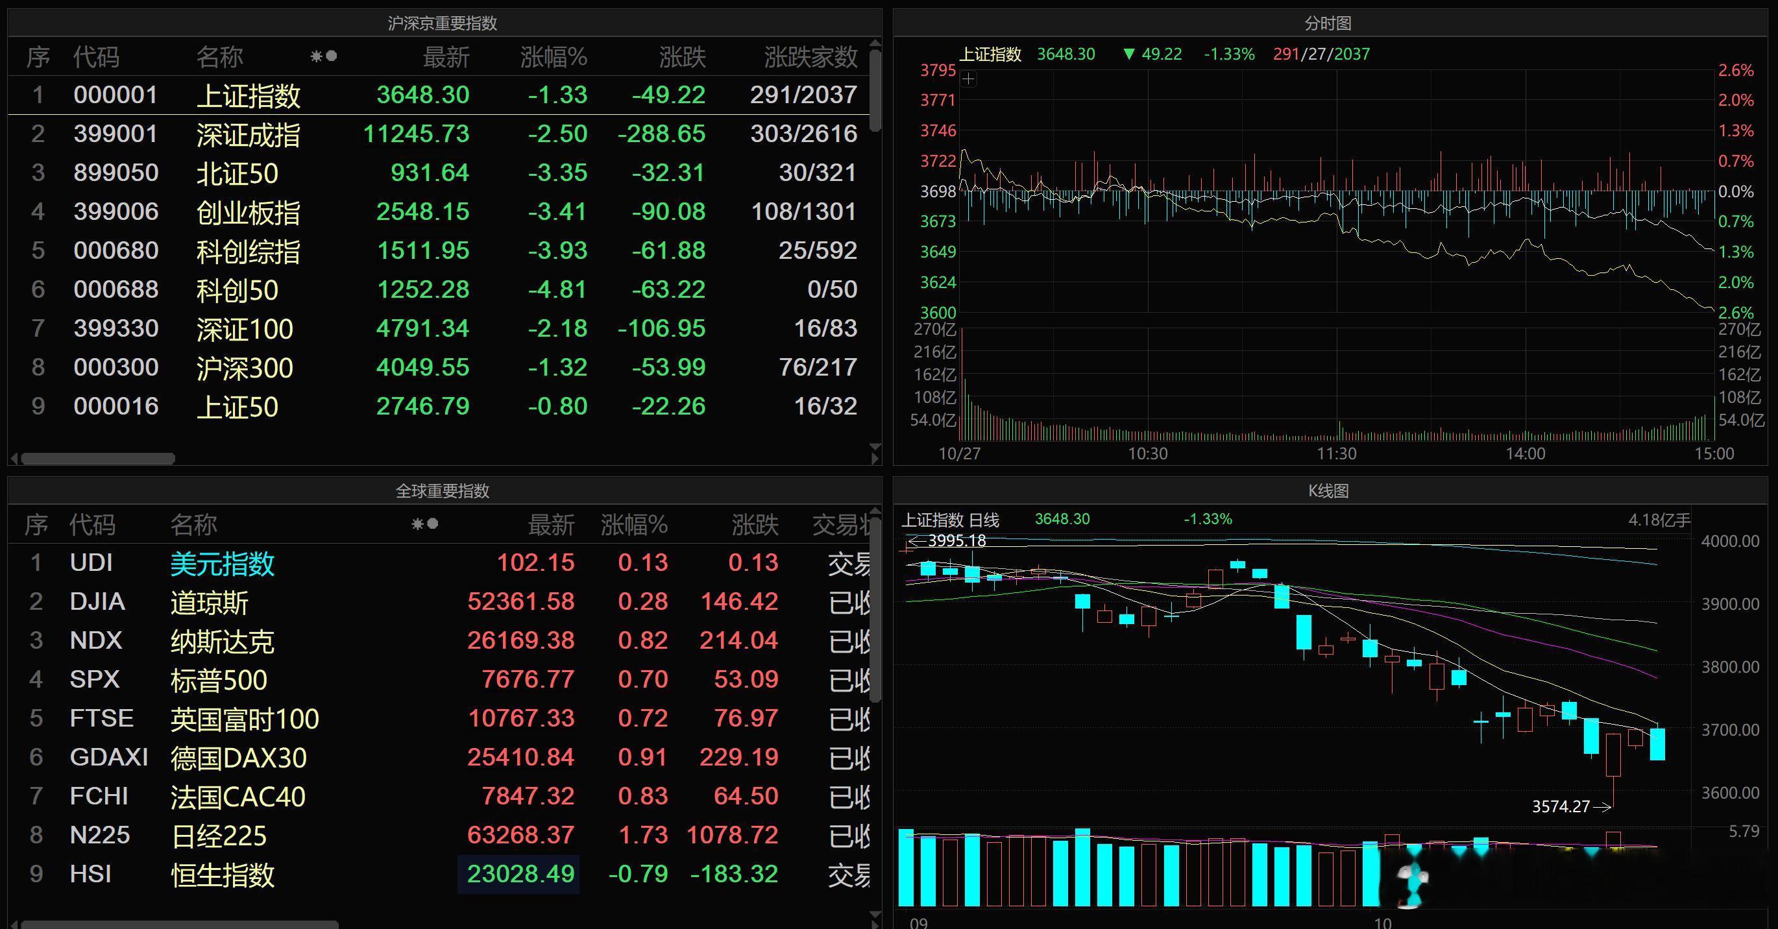Viewport: 1778px width, 929px height.
Task: Sort 全球重要指数 by 名称 column
Action: pos(194,525)
